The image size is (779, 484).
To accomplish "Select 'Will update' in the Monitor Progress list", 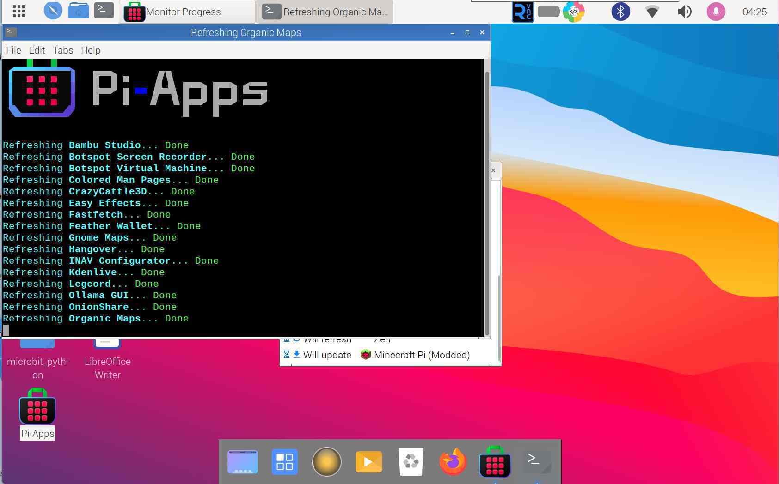I will coord(327,355).
